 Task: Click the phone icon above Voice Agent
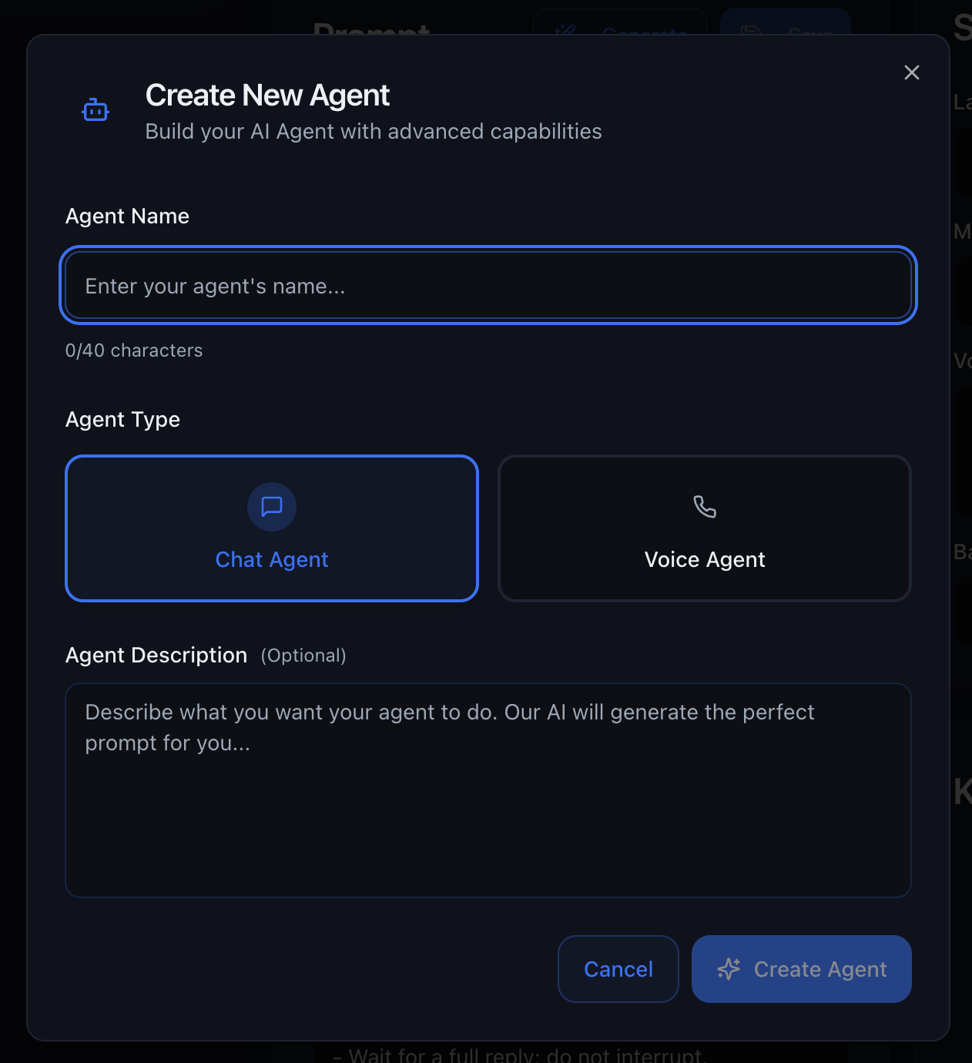point(705,507)
